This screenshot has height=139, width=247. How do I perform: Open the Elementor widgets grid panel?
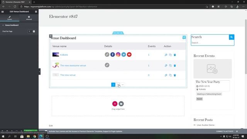click(36, 12)
